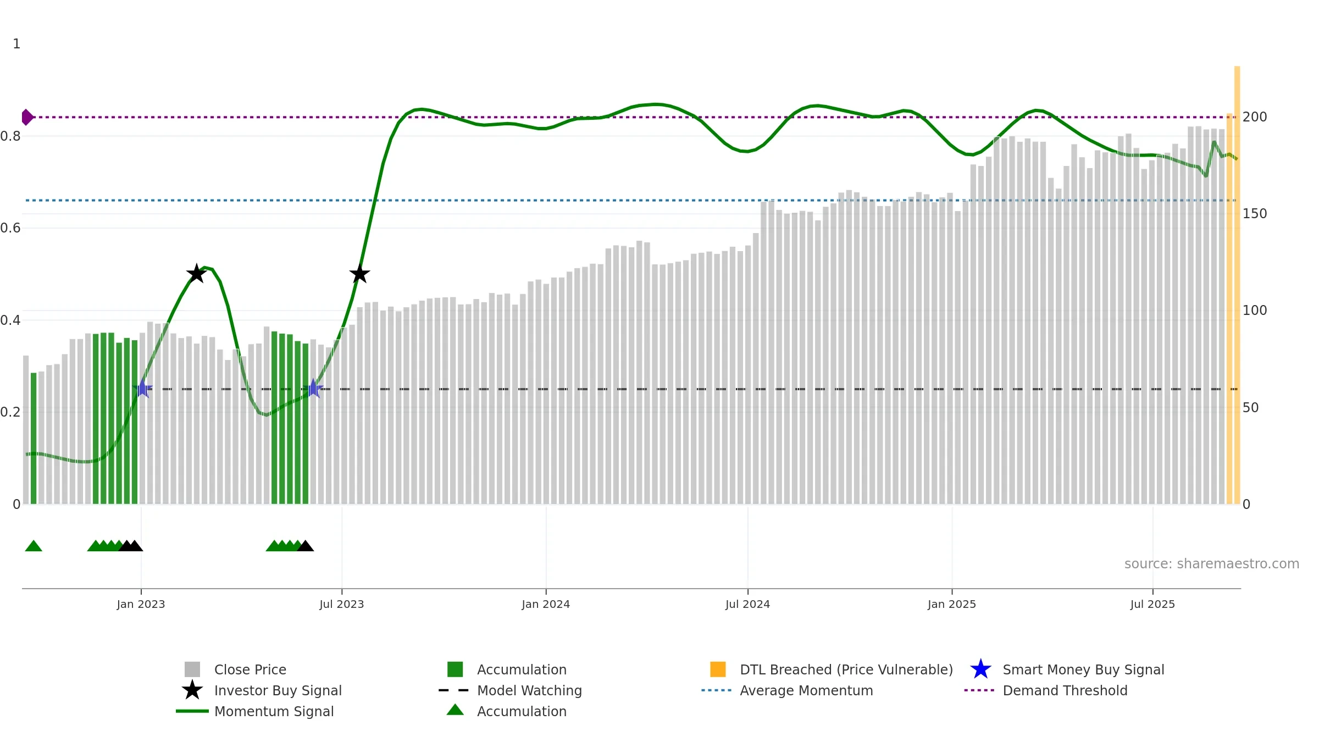1319x742 pixels.
Task: Click the 0.4 left-axis momentum label
Action: (10, 320)
